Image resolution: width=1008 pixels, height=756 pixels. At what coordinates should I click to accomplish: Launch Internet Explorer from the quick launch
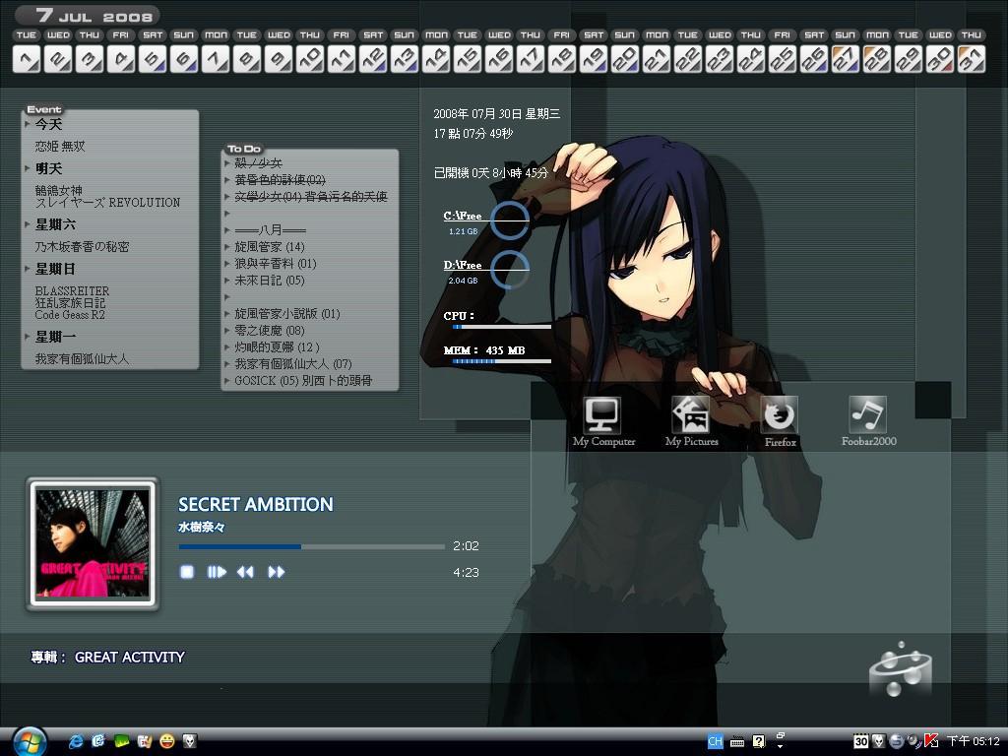pos(76,741)
